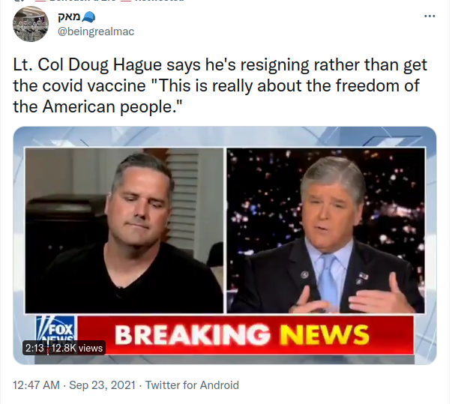Click the retweet icon at top-left edge

pos(19,1)
